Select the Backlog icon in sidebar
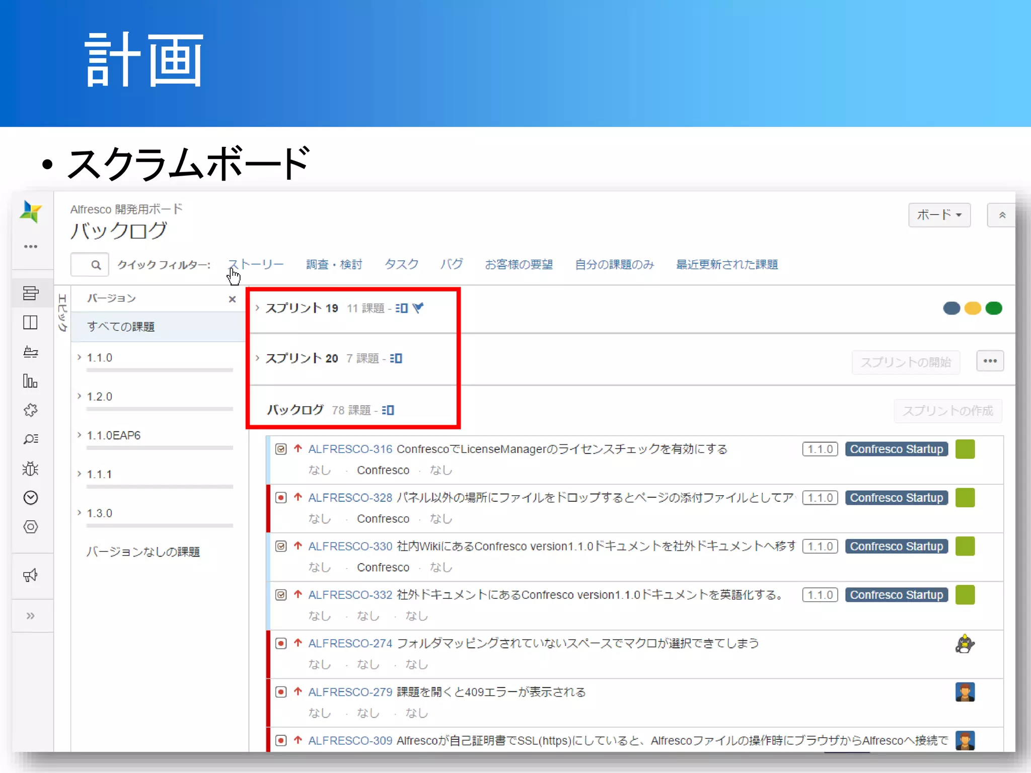1031x773 pixels. 31,293
